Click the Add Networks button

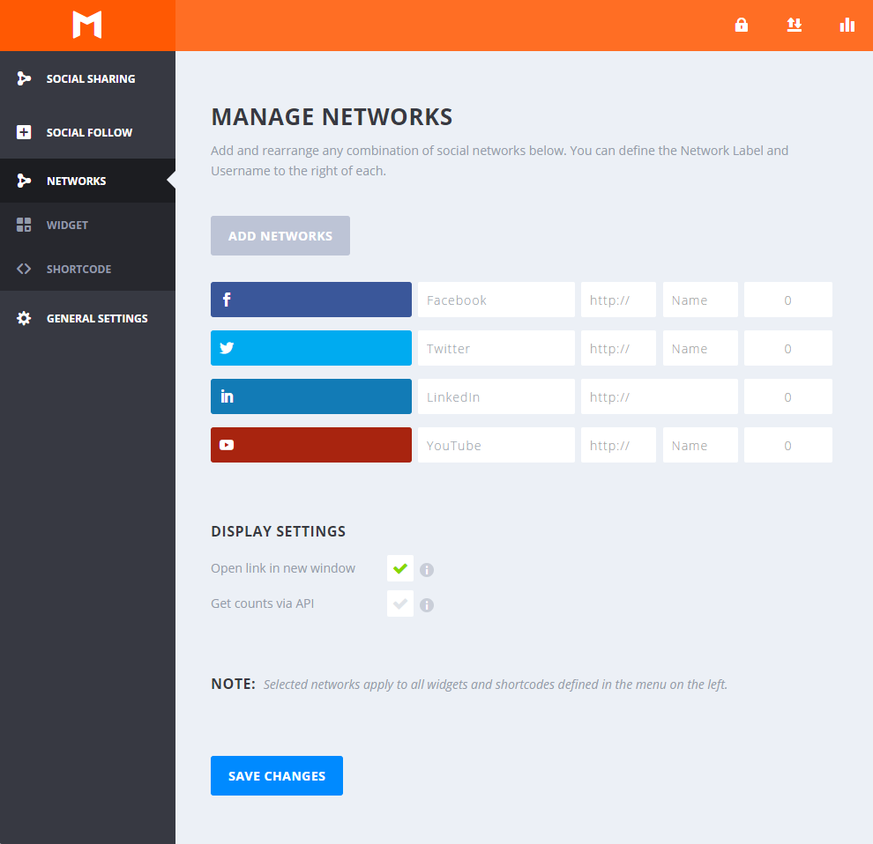click(280, 236)
